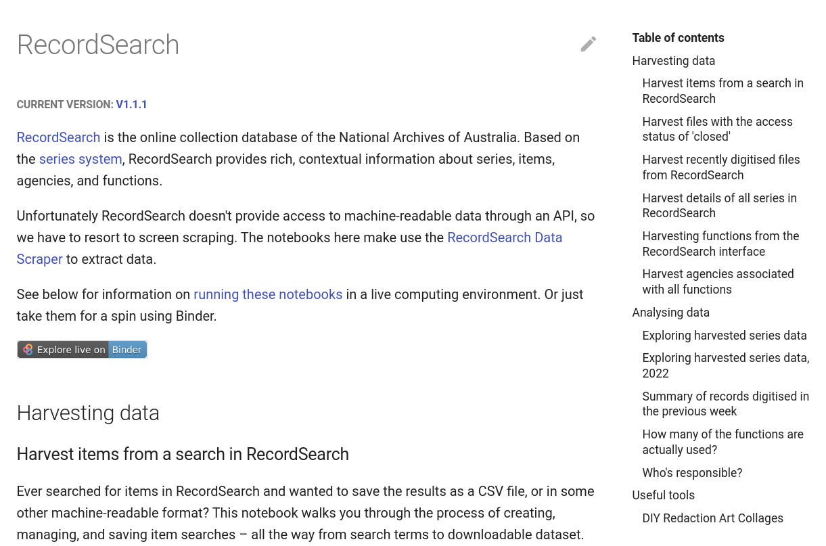Select How many of the functions are actually used?

tap(723, 442)
